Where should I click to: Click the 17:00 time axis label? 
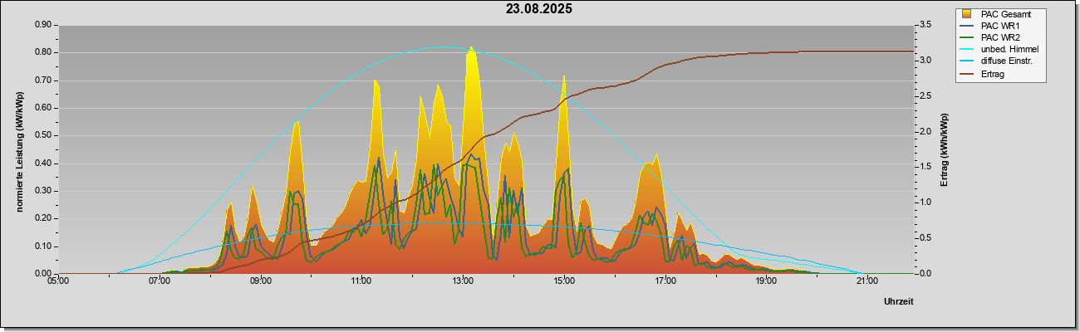click(665, 281)
